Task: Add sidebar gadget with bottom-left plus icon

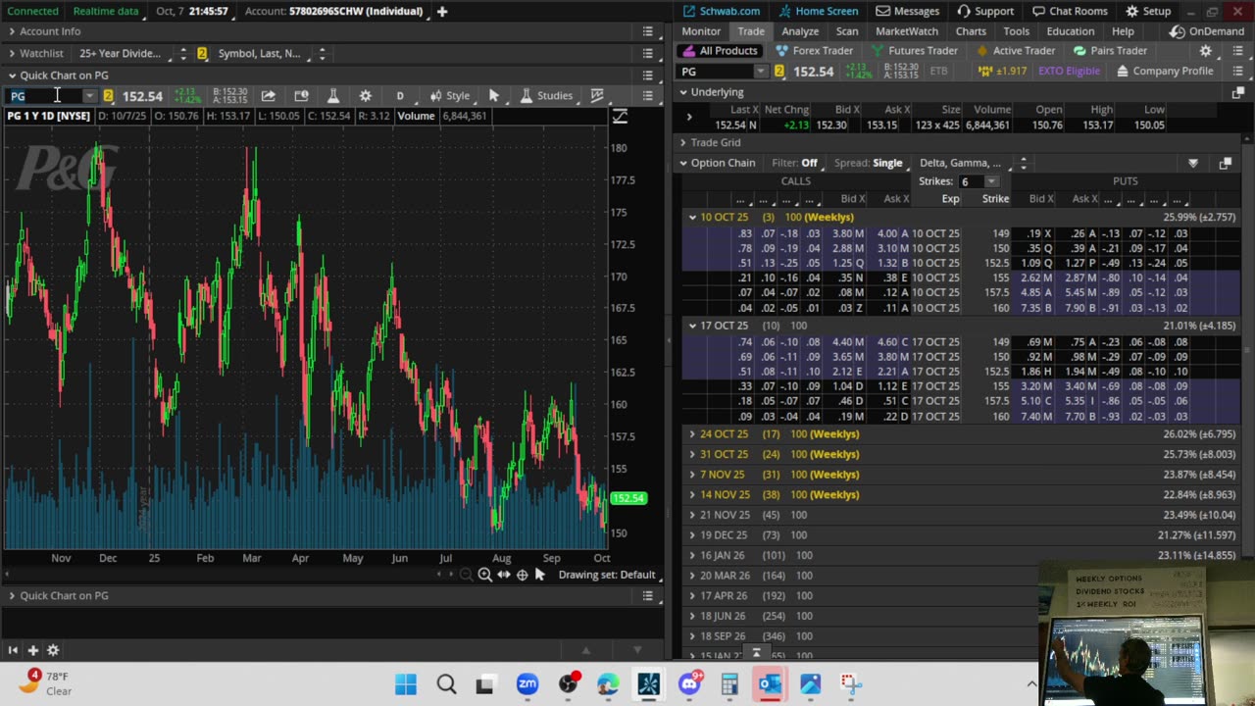Action: coord(32,650)
